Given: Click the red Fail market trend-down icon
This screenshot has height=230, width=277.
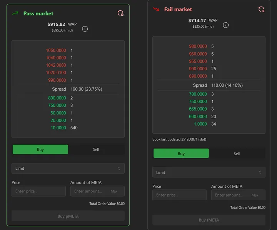Looking at the screenshot, I should 156,9.
